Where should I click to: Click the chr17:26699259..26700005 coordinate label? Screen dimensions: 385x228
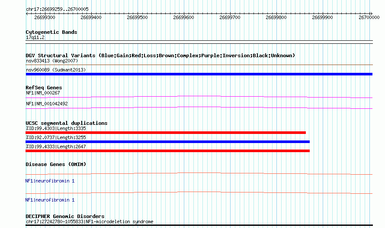pos(57,9)
